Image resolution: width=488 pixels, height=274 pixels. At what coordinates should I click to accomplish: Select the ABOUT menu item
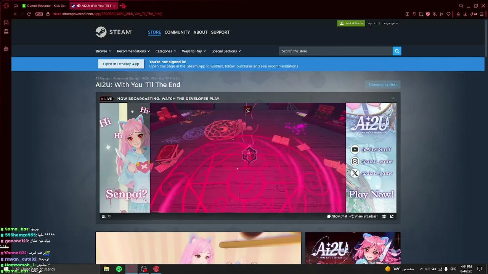(x=200, y=32)
